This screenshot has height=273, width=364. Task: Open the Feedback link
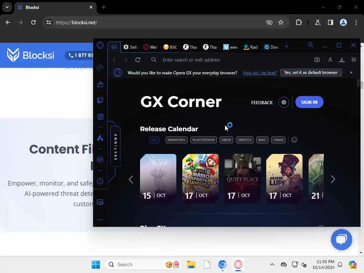click(262, 102)
